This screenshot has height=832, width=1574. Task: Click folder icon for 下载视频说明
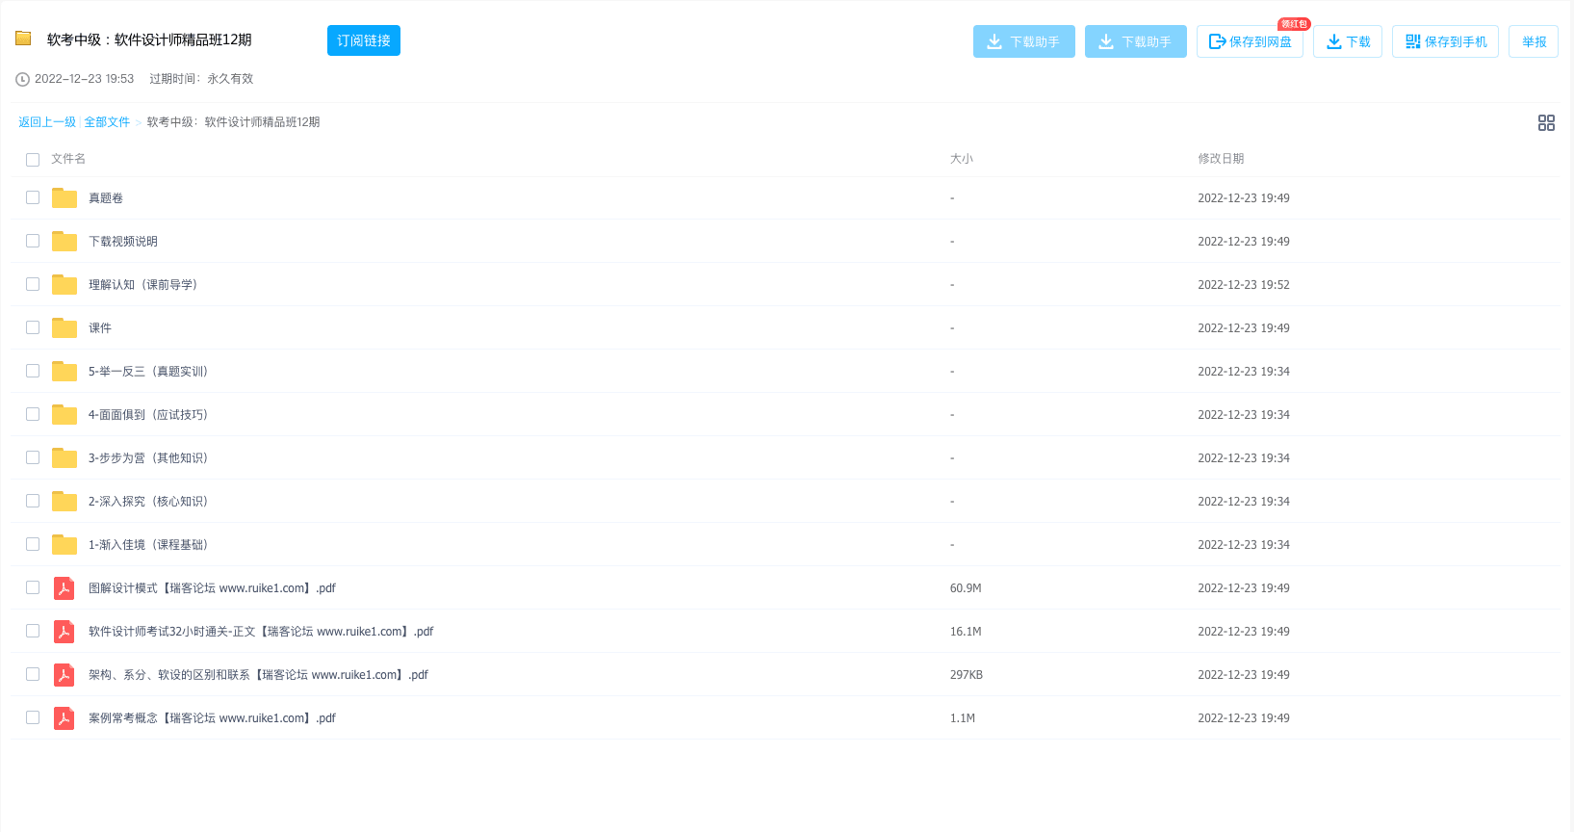[65, 241]
